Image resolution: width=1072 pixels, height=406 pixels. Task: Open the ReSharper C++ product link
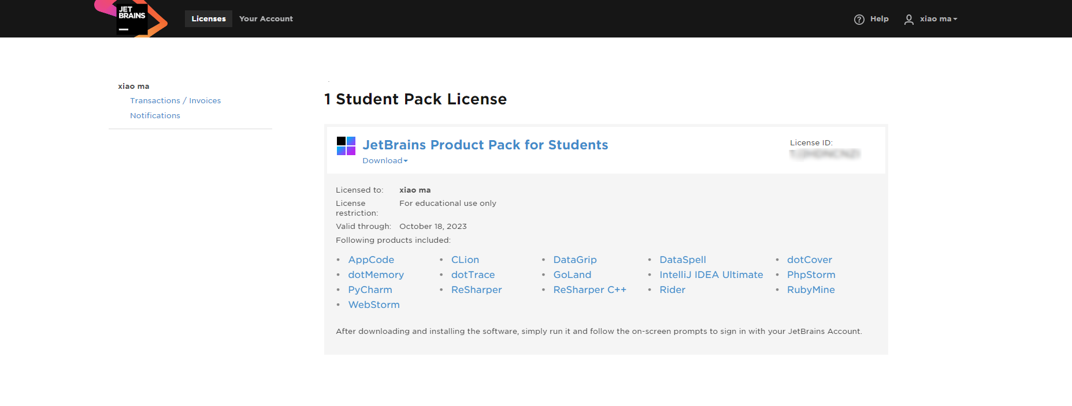pos(589,290)
